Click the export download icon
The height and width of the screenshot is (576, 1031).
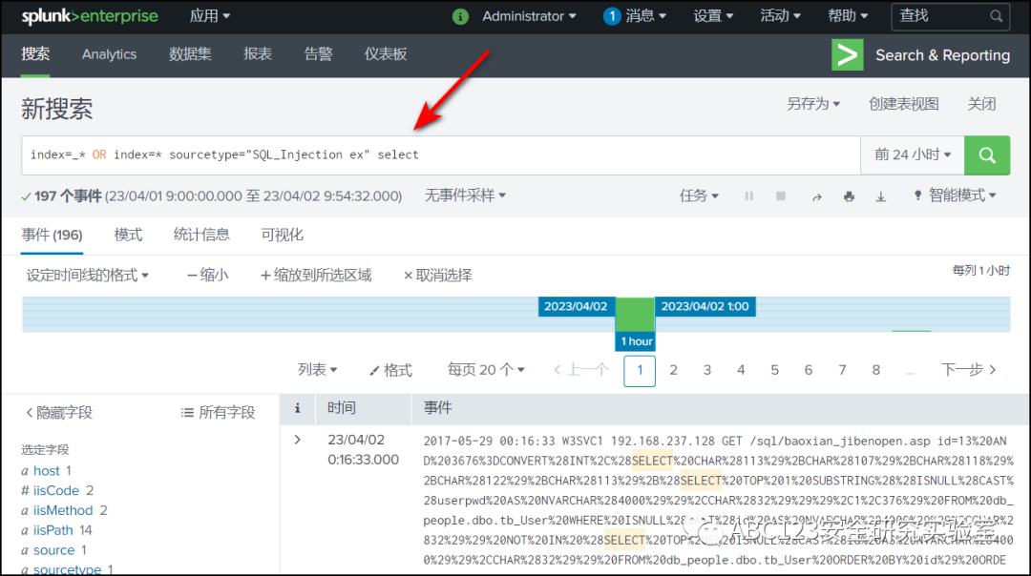pos(881,196)
